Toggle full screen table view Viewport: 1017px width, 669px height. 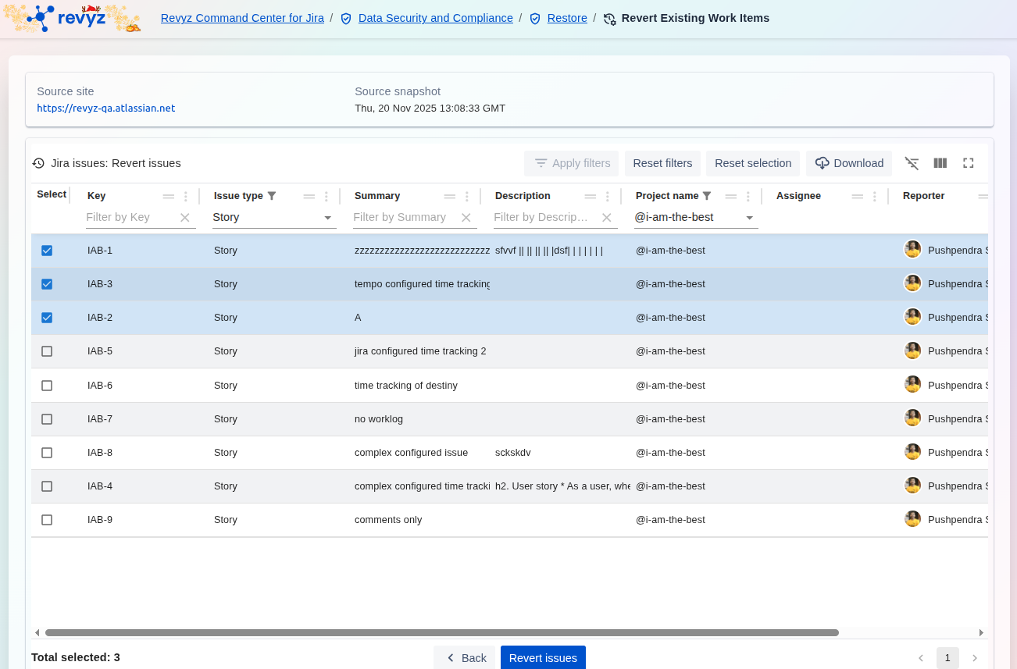(968, 163)
